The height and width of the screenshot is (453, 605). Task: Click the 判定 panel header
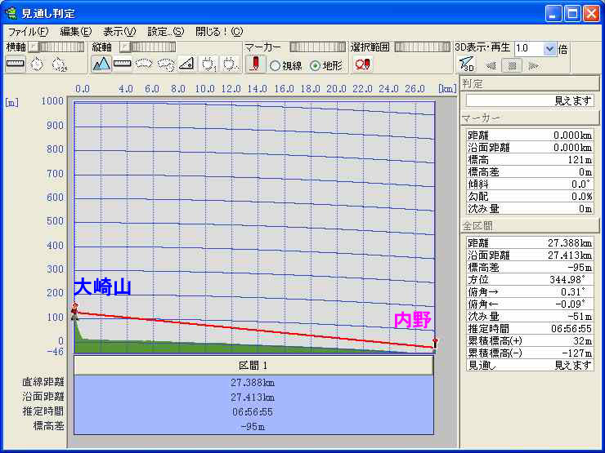coord(530,83)
